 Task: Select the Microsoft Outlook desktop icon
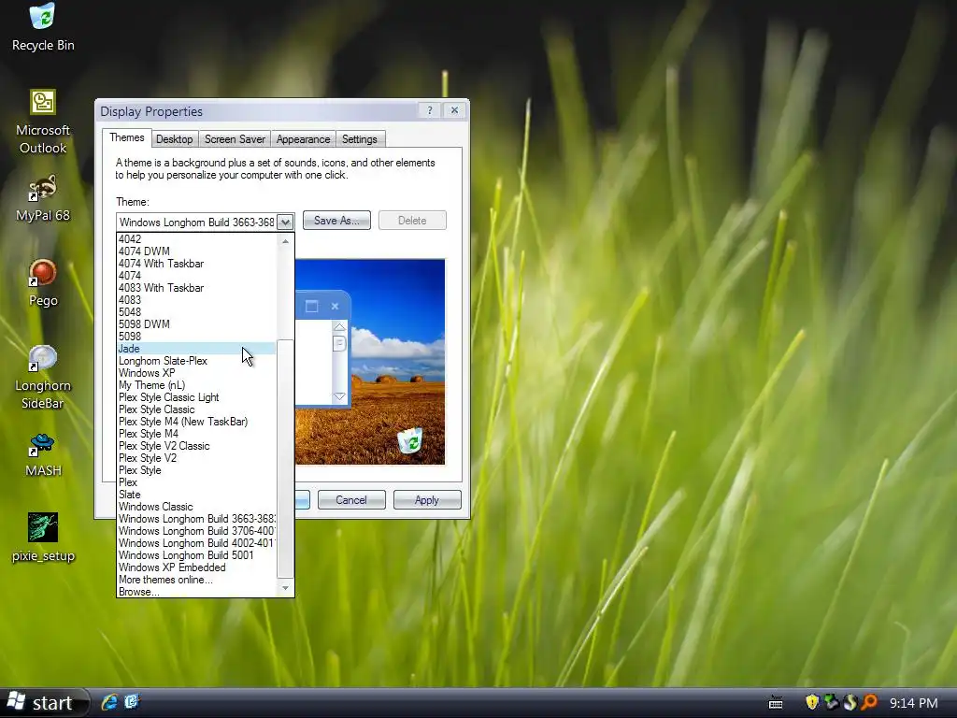tap(43, 122)
